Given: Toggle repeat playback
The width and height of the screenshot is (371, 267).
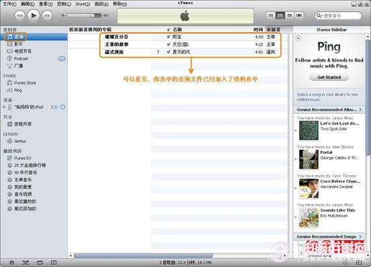Looking at the screenshot, I should coord(40,262).
